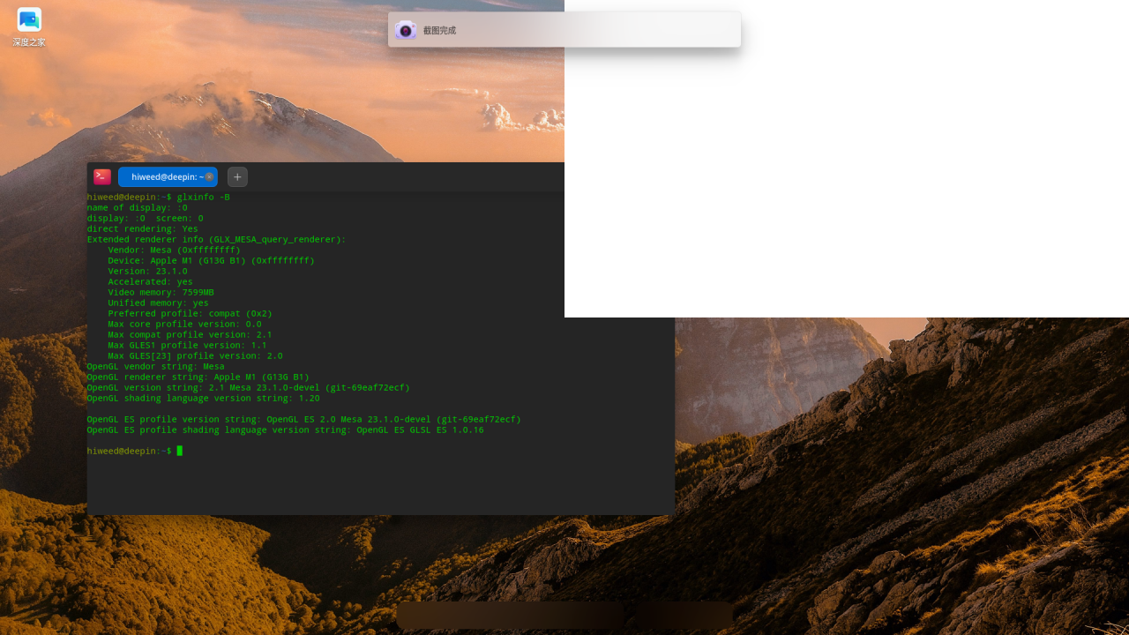Select the hiweed@deepin: ~ terminal tab
This screenshot has width=1129, height=635.
coord(168,176)
